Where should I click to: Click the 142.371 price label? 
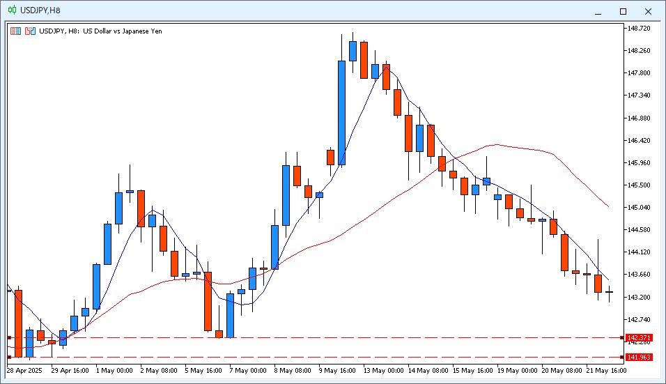[x=639, y=338]
